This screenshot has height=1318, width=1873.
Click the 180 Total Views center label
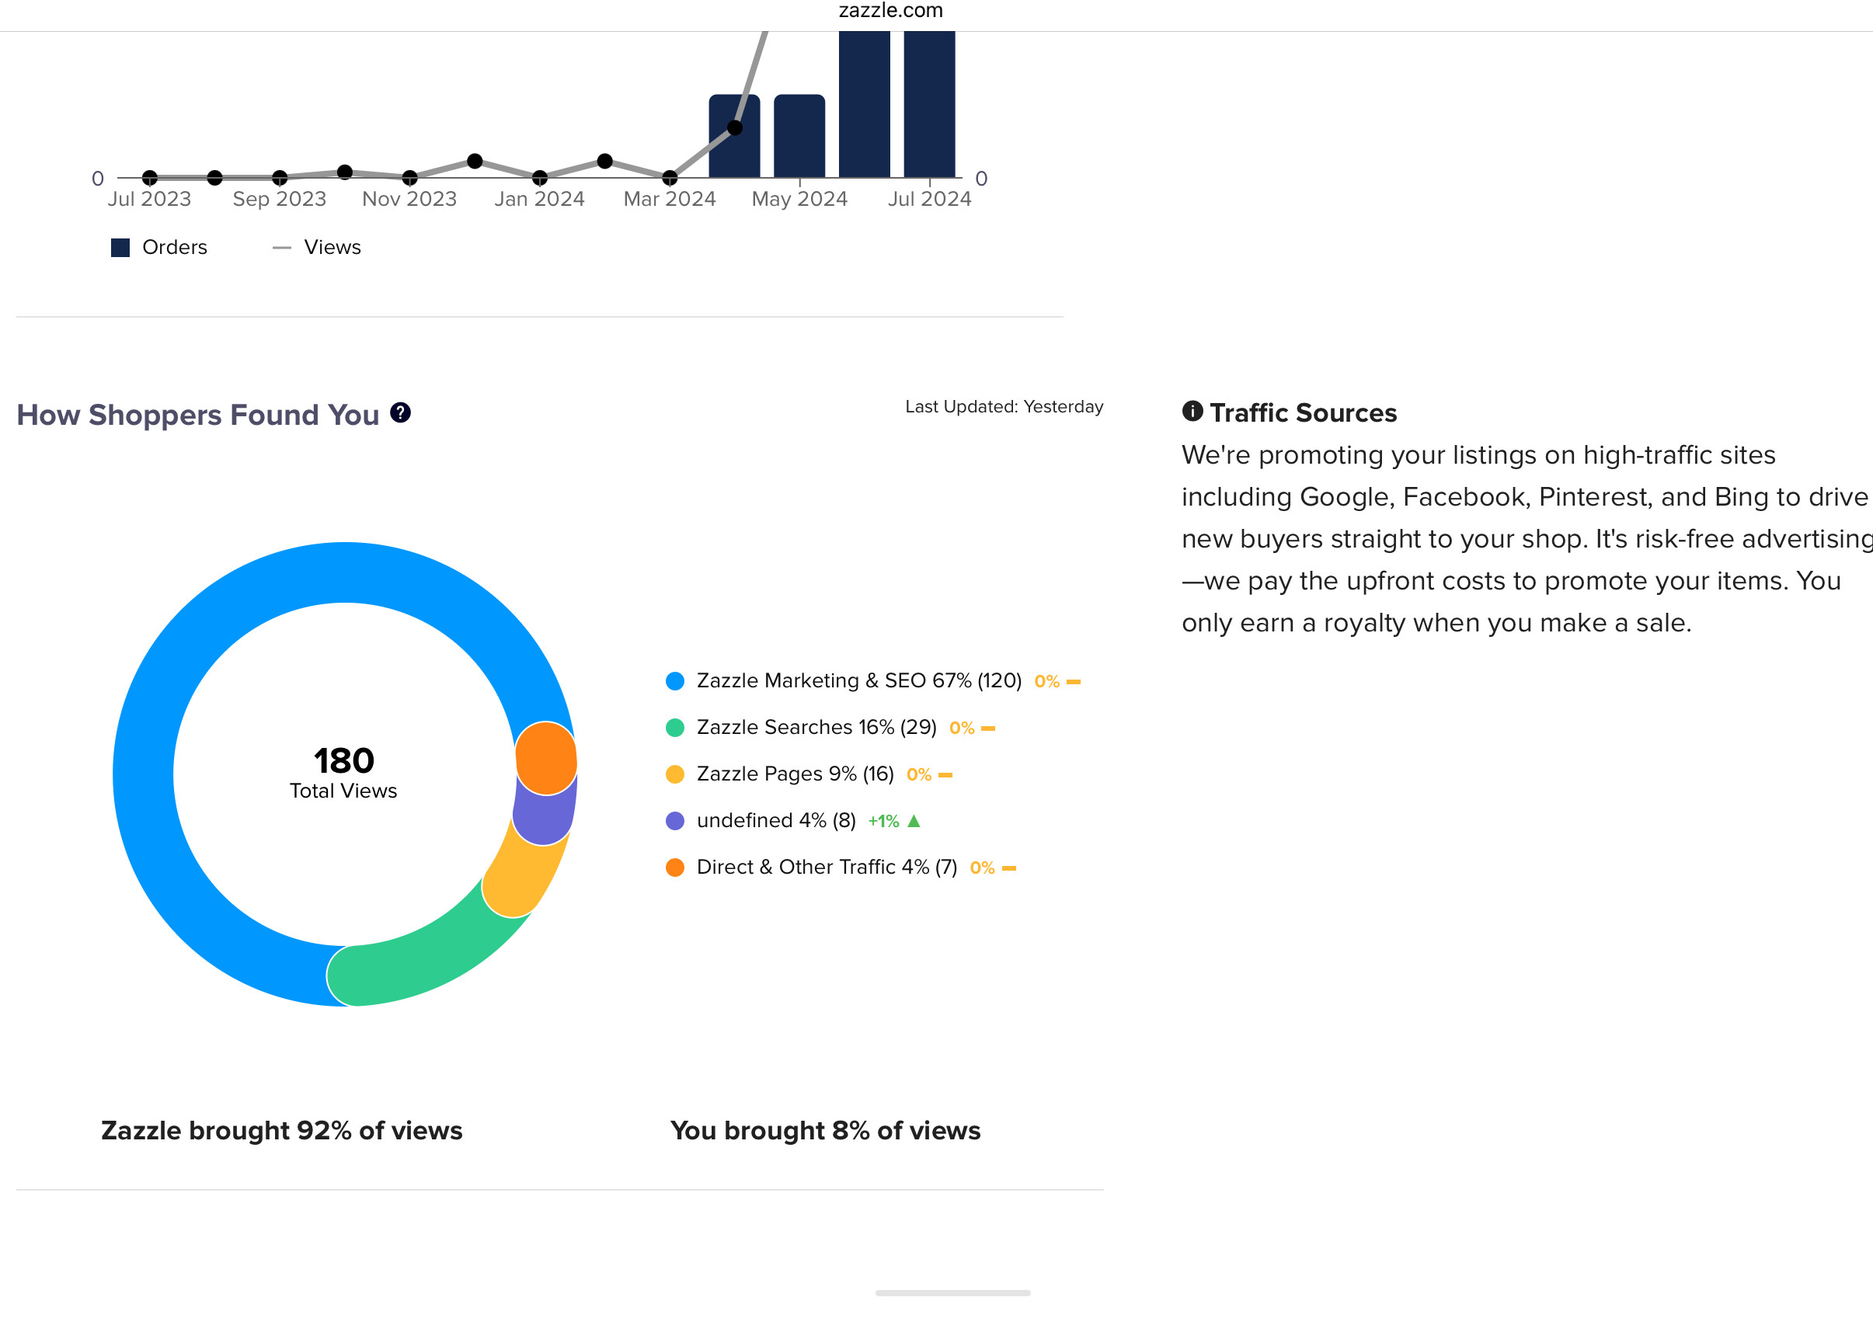(343, 771)
